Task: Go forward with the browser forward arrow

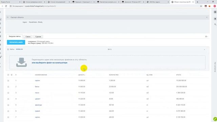Action: [2, 6]
